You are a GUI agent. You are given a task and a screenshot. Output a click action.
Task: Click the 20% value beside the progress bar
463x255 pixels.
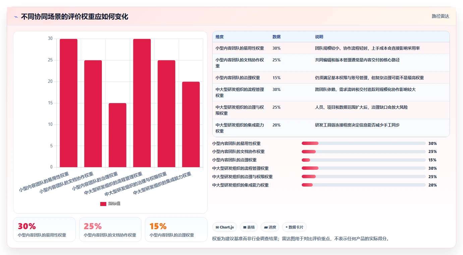click(x=432, y=185)
